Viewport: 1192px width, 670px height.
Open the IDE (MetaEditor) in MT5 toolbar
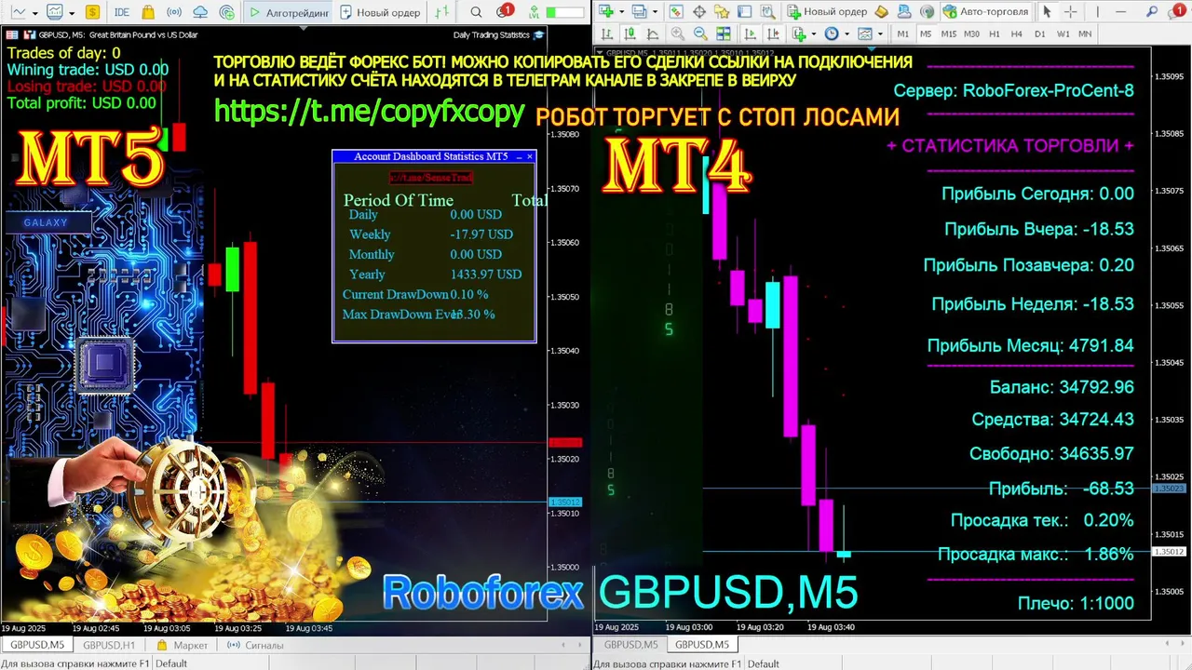(122, 12)
